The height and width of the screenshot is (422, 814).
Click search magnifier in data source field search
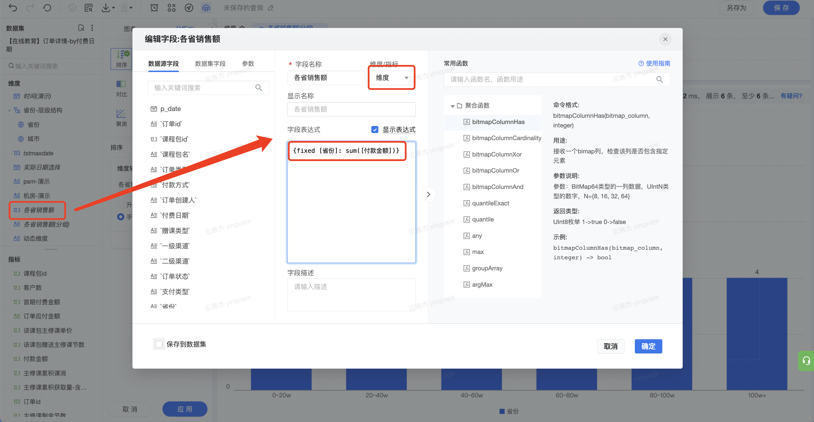click(x=258, y=88)
